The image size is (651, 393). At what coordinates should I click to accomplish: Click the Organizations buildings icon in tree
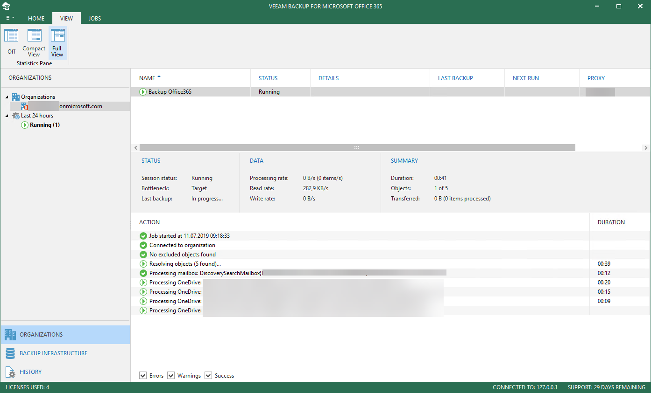coord(15,97)
